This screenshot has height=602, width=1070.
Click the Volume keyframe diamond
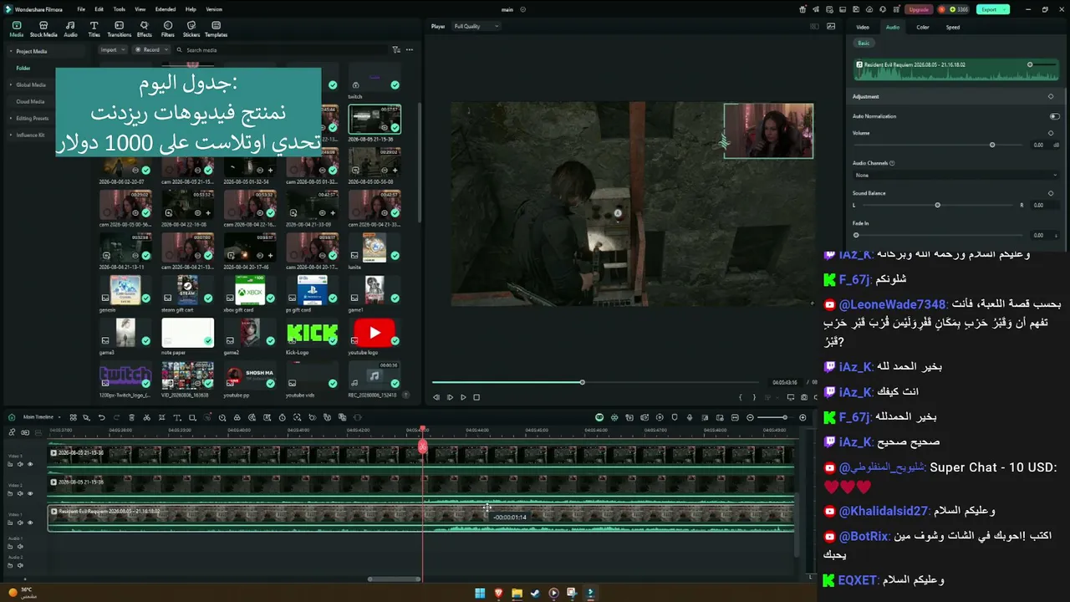coord(1051,133)
